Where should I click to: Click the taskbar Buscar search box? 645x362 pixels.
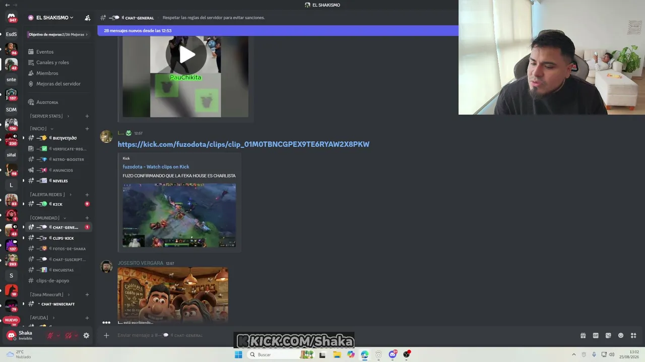coord(280,354)
